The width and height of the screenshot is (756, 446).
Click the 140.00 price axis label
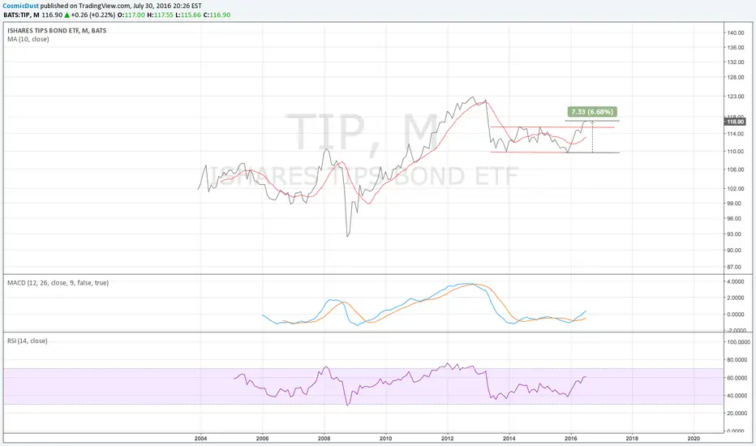click(x=736, y=32)
